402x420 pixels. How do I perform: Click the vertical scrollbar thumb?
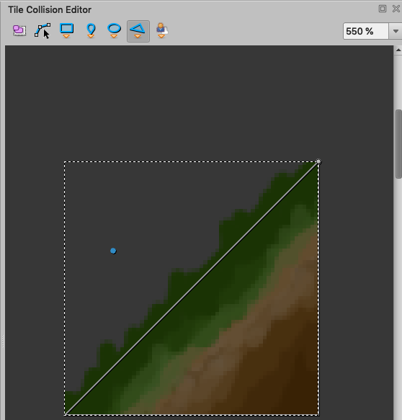tap(399, 144)
